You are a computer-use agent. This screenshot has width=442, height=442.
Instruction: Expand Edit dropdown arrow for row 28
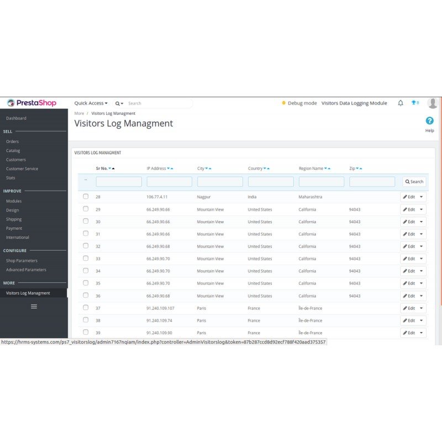(422, 197)
